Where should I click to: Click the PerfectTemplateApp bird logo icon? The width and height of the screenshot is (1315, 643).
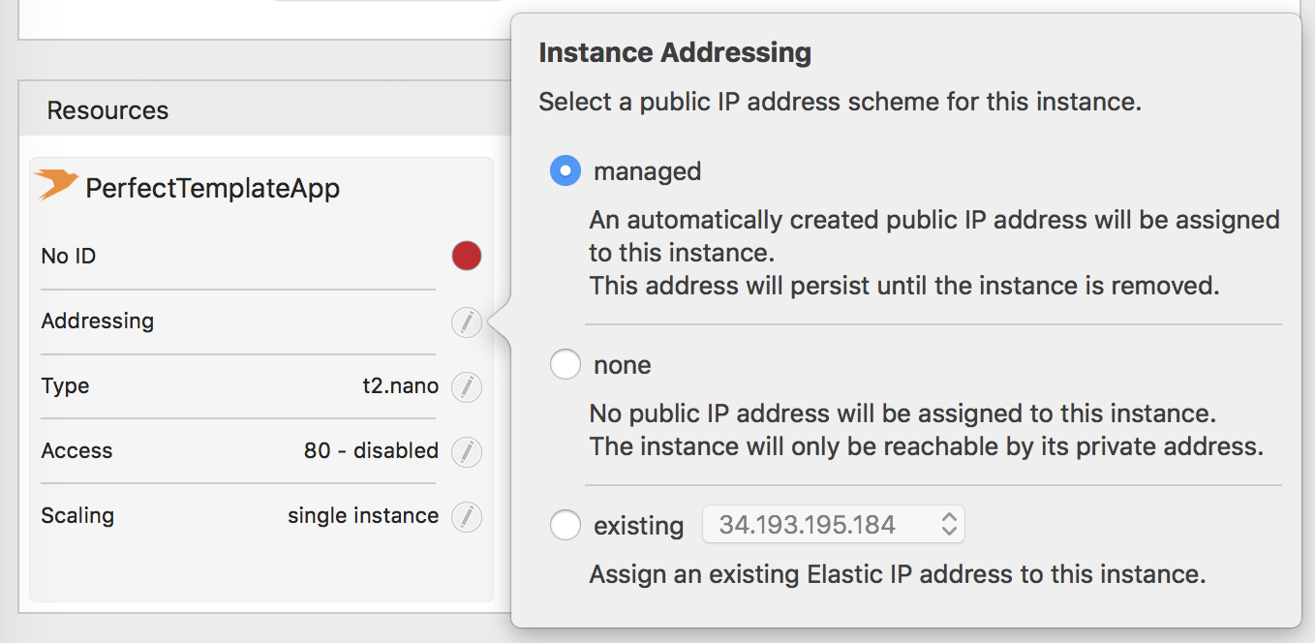pyautogui.click(x=56, y=184)
